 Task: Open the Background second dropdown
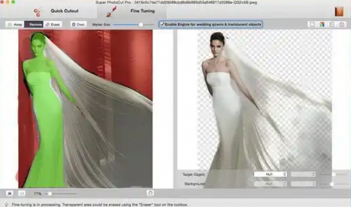point(303,184)
